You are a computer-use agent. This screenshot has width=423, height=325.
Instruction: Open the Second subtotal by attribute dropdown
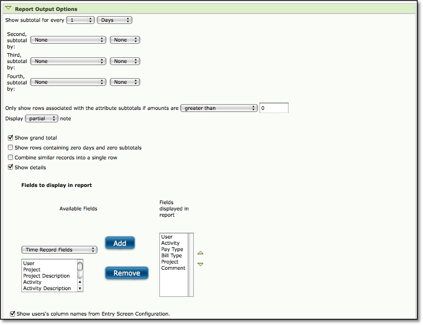(68, 40)
